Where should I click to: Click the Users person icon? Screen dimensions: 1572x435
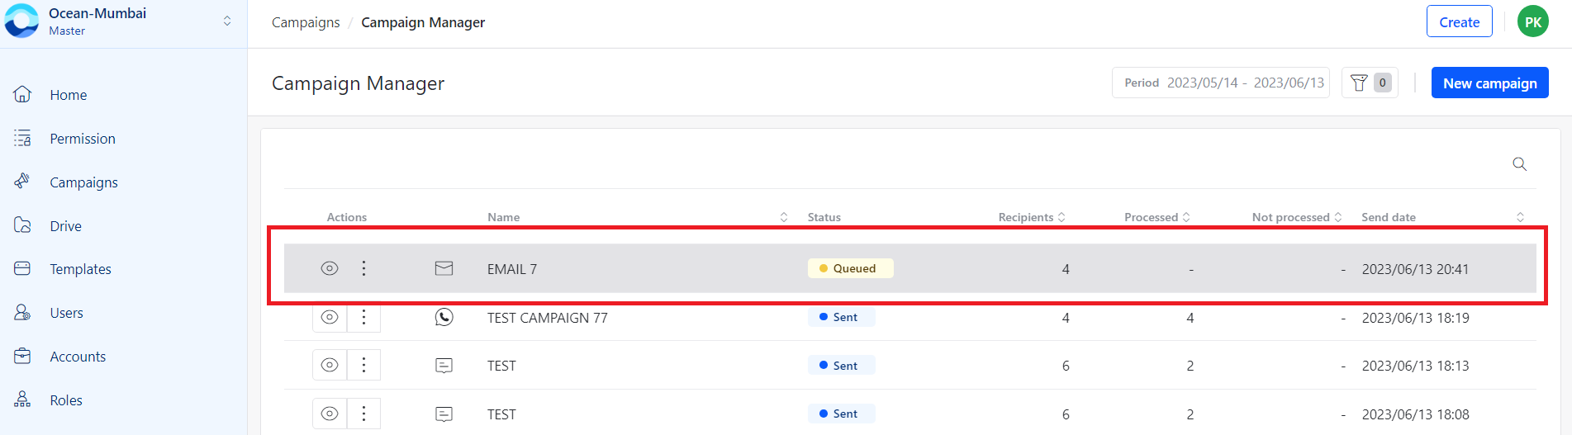[x=22, y=312]
